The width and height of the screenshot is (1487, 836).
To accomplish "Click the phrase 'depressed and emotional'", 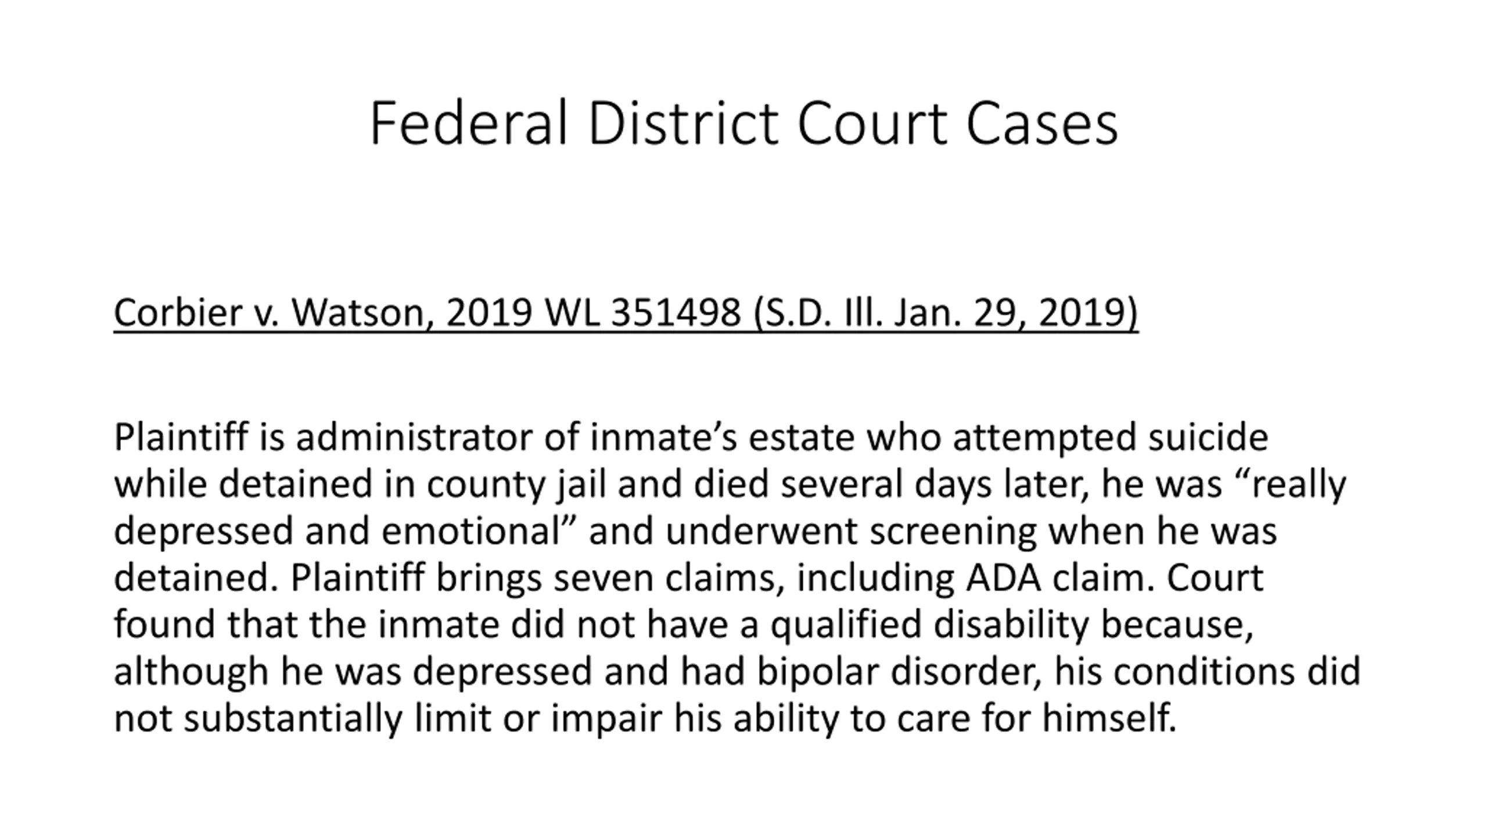I will coord(336,532).
